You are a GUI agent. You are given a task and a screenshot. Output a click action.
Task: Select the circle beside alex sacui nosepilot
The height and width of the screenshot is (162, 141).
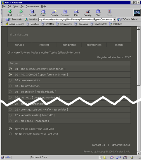click(10, 121)
